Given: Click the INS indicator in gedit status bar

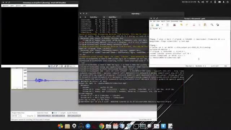Looking at the screenshot, I should click(226, 66).
